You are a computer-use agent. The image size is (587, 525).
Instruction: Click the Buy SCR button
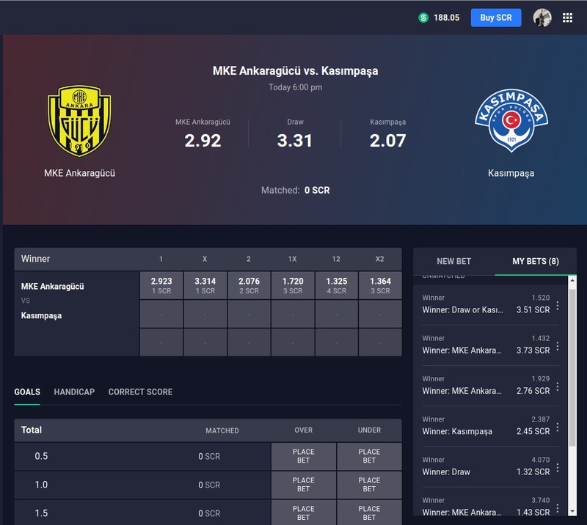(x=496, y=18)
